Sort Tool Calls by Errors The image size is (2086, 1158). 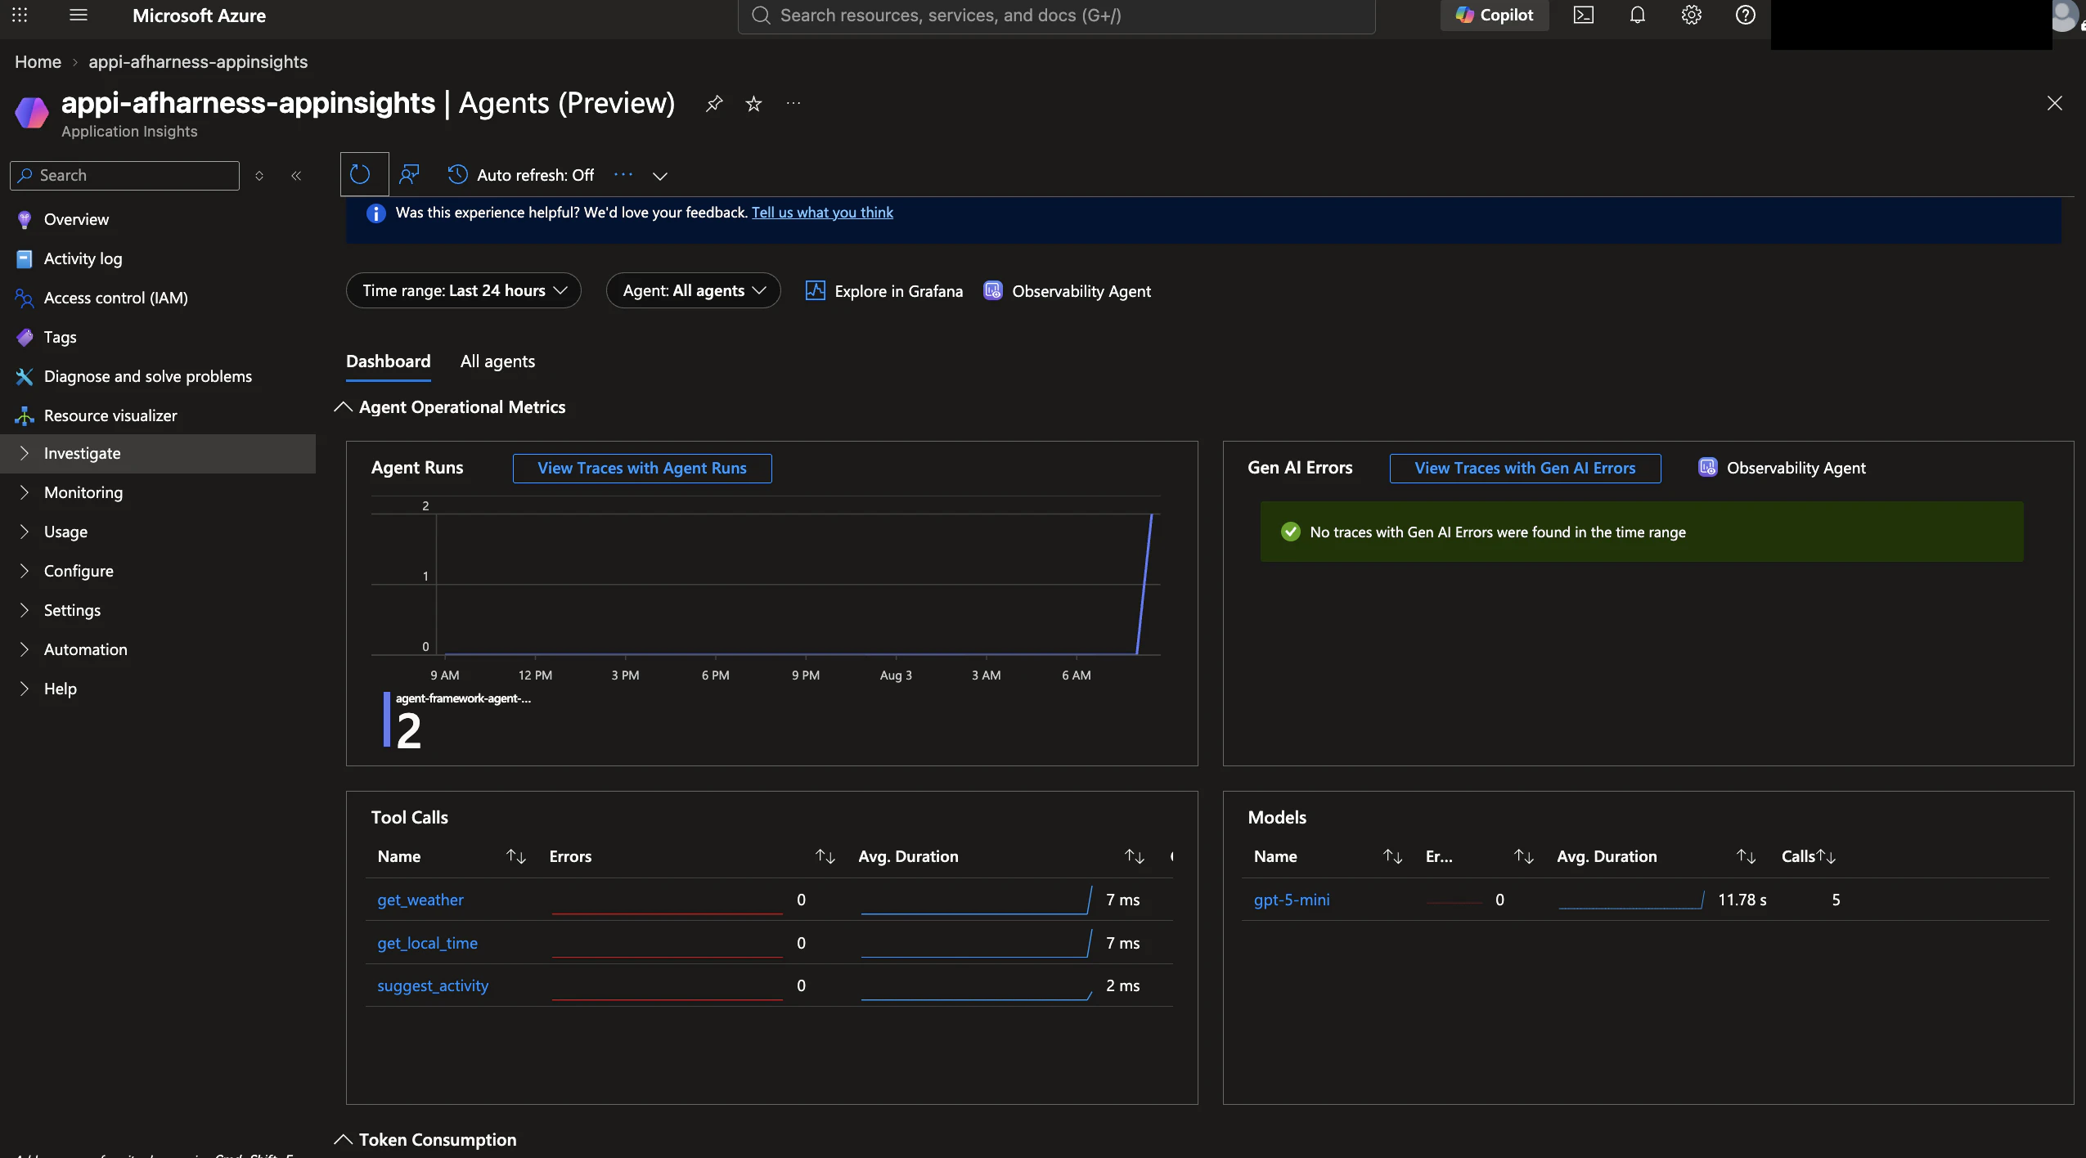[x=825, y=856]
